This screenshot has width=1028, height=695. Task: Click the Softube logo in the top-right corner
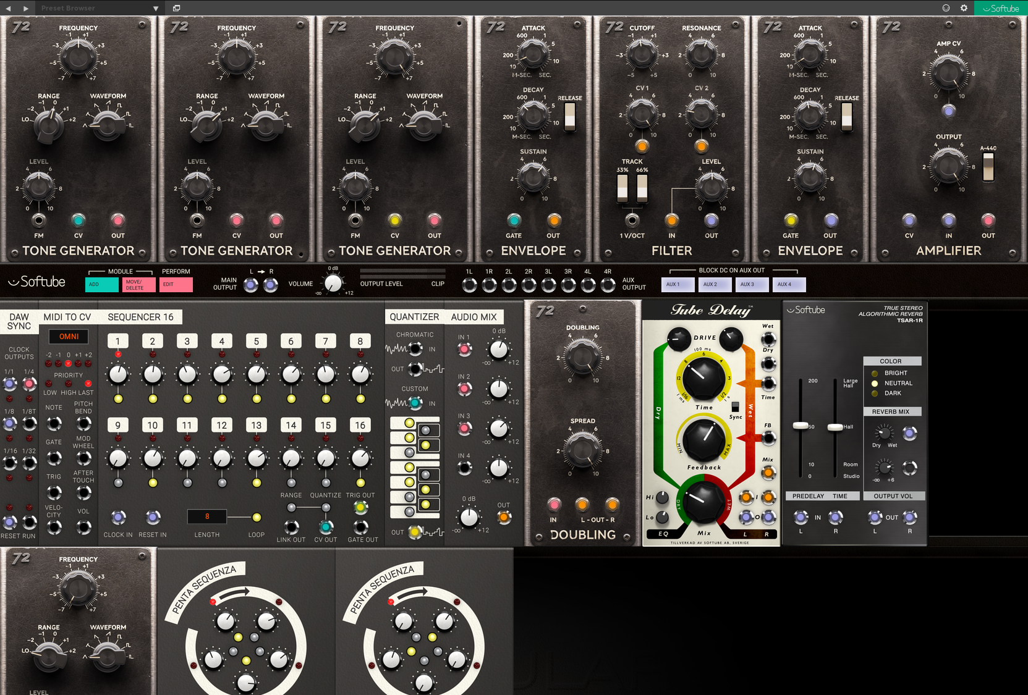coord(1002,8)
